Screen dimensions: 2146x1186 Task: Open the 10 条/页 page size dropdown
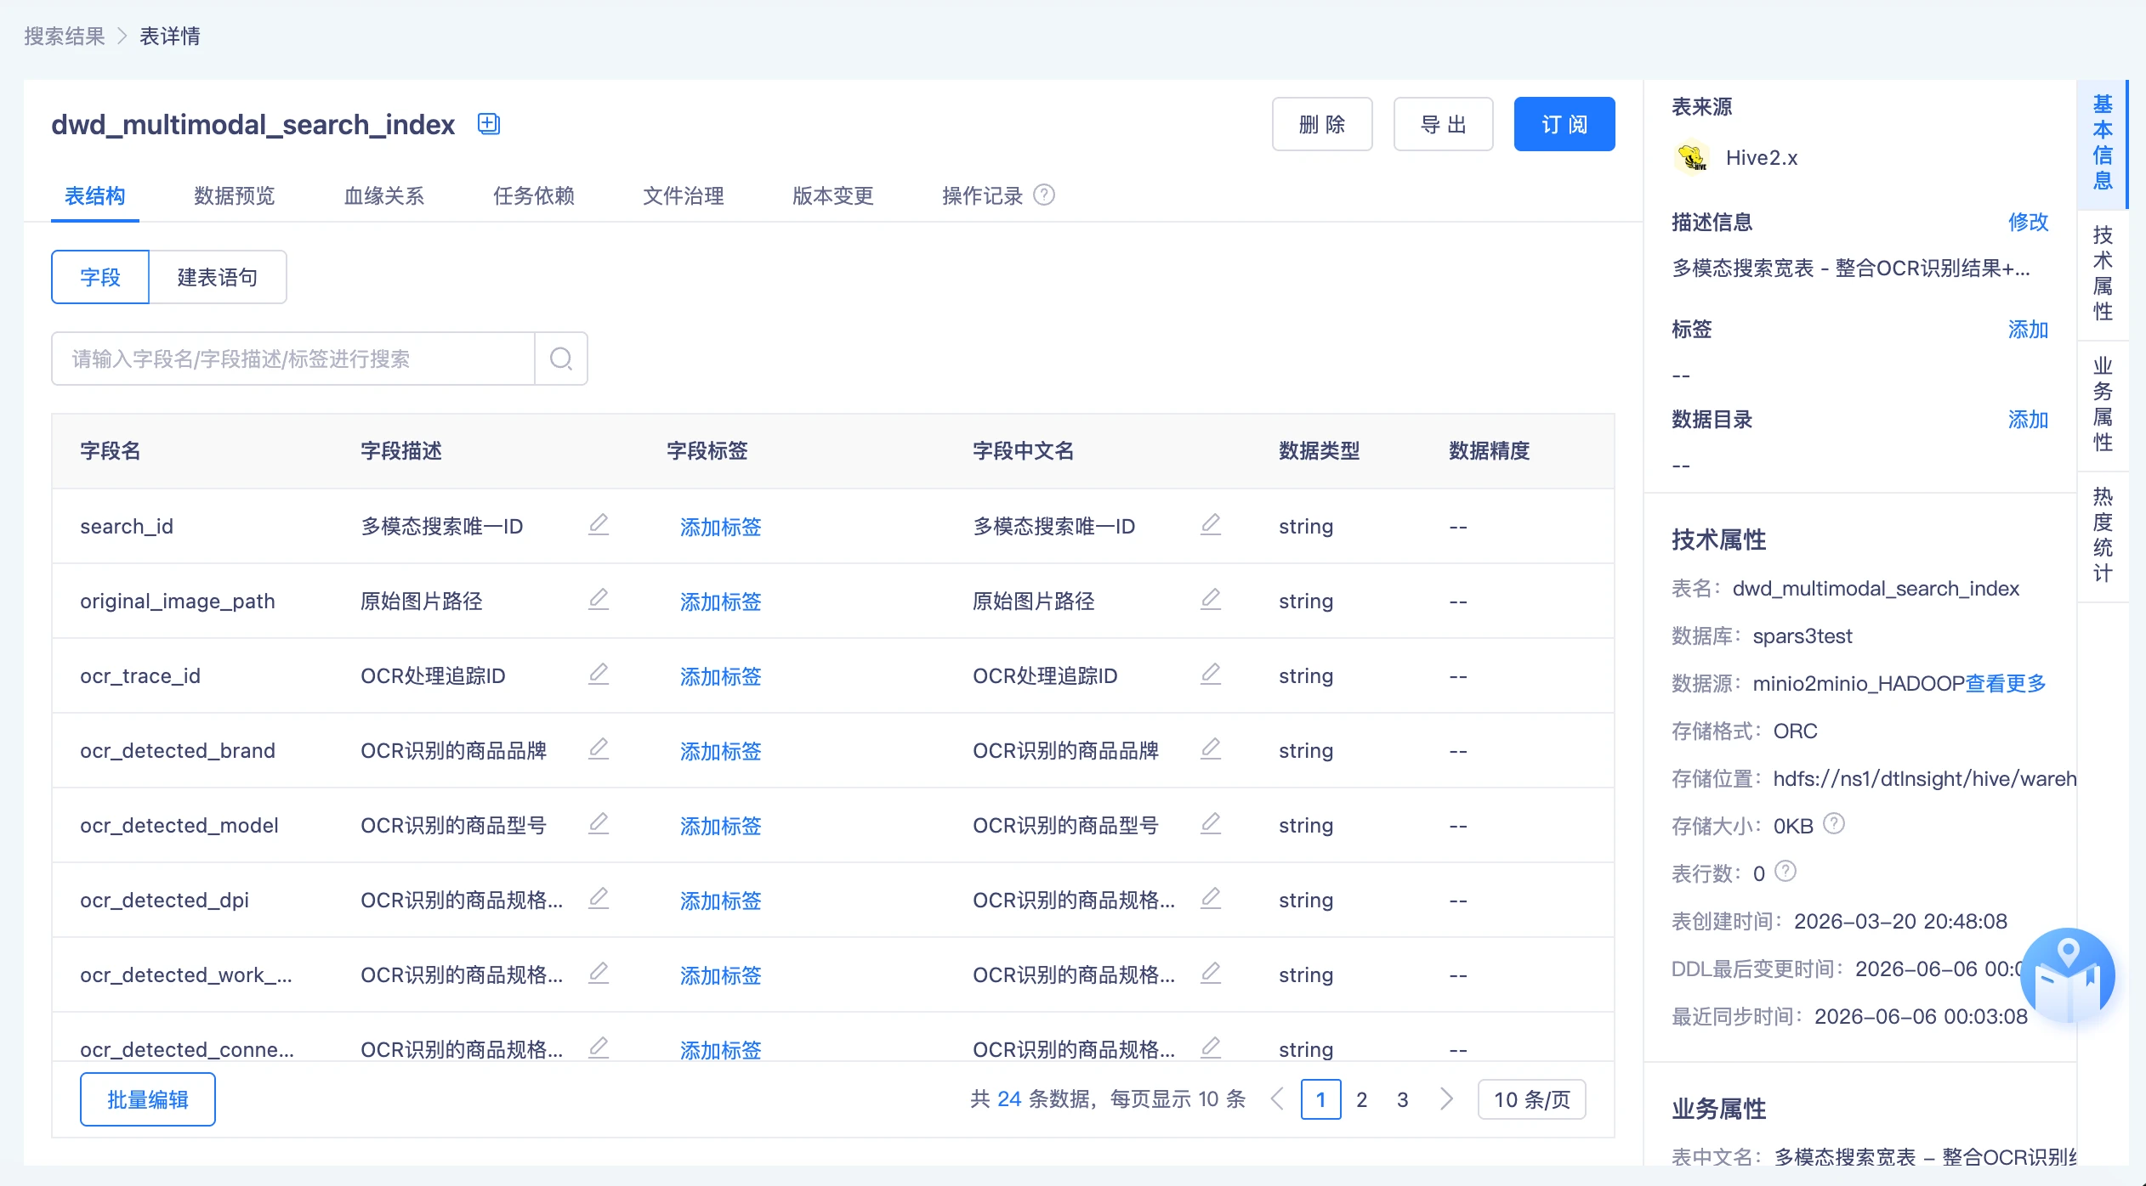tap(1532, 1099)
